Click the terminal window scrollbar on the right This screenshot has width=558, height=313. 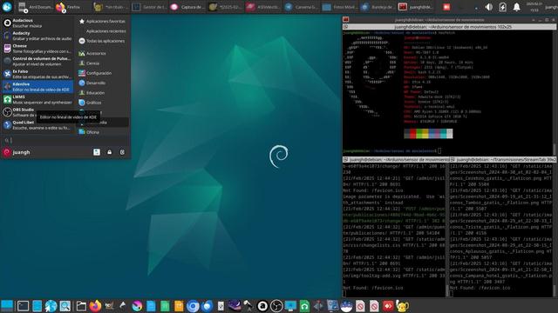tap(555, 92)
